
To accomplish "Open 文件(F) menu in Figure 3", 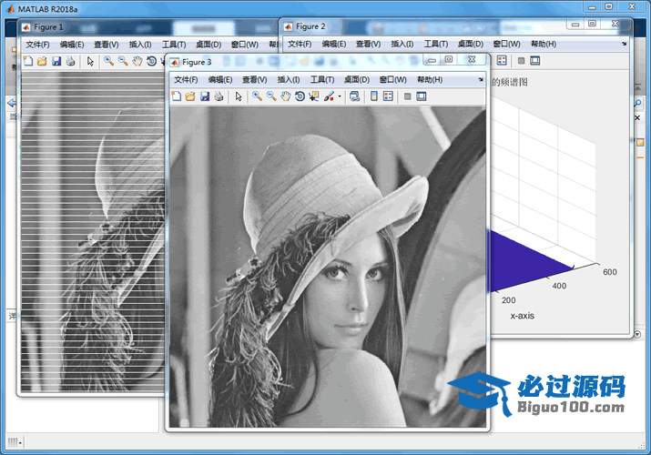I will (x=186, y=80).
